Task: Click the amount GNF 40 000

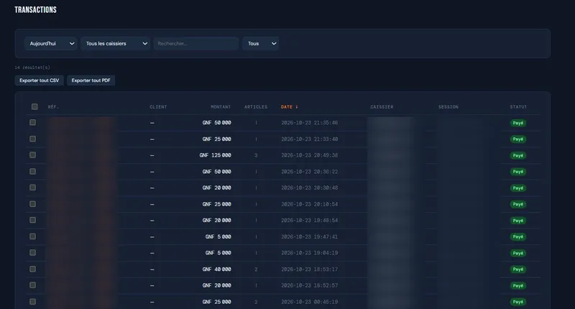Action: 217,269
